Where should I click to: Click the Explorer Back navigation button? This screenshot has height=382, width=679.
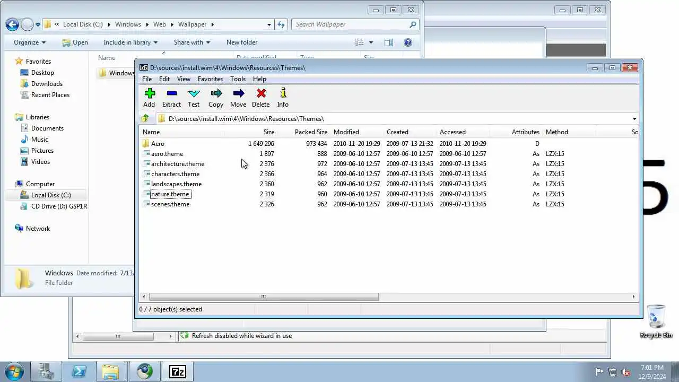pos(12,24)
